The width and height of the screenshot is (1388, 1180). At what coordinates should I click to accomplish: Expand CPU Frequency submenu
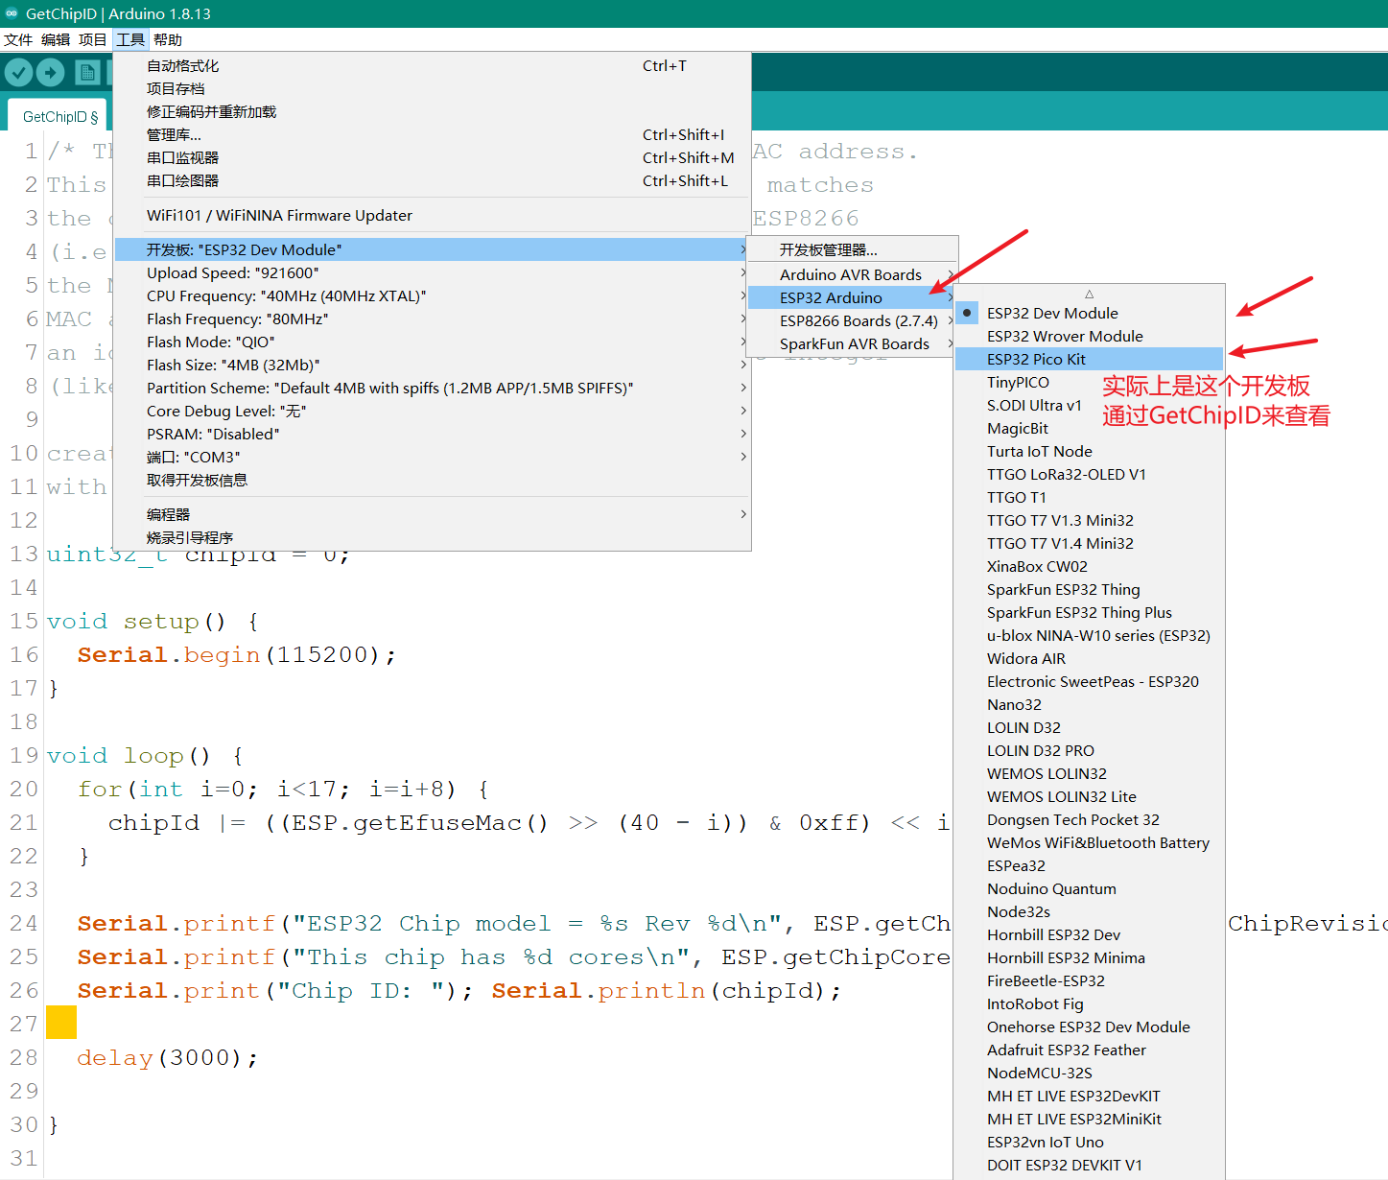coord(432,295)
